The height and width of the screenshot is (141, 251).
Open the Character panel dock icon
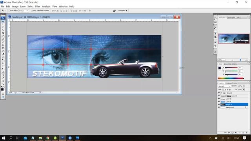click(215, 43)
